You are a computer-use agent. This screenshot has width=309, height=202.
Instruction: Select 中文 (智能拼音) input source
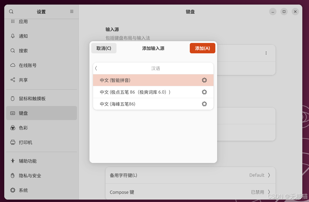[x=153, y=80]
